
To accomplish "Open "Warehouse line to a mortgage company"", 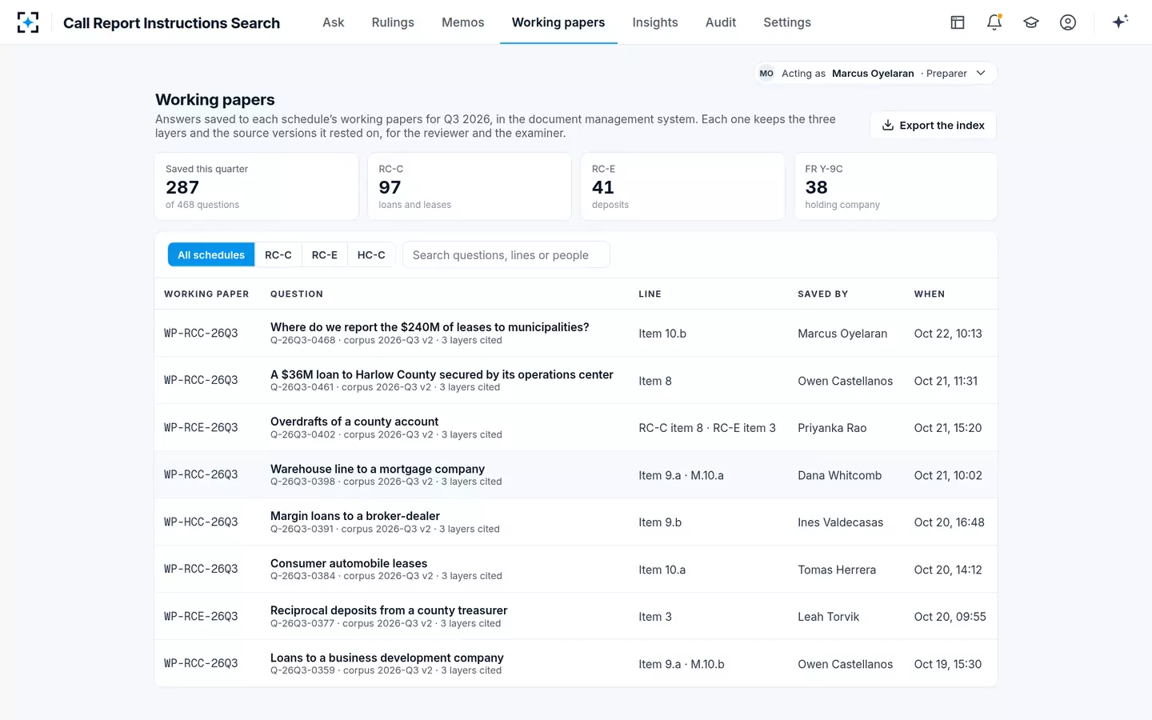I will [x=378, y=469].
